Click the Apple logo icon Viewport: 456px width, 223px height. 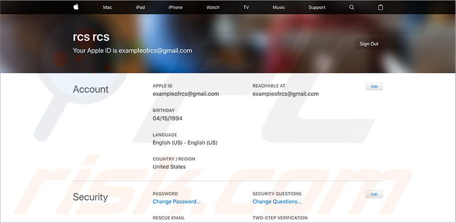point(76,7)
